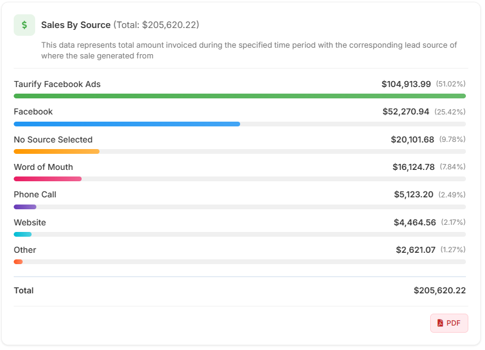Select the Taurify Facebook Ads label
Image resolution: width=485 pixels, height=350 pixels.
point(57,84)
